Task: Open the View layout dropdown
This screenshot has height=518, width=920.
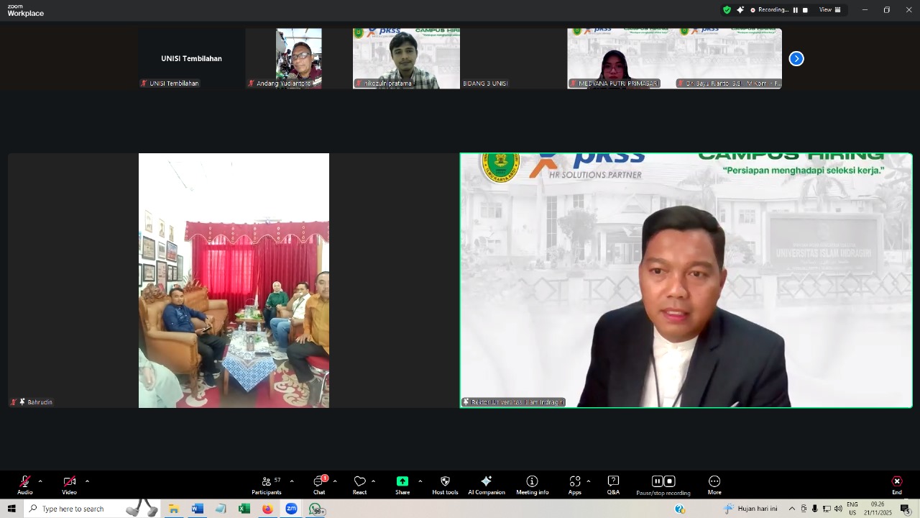Action: (829, 10)
